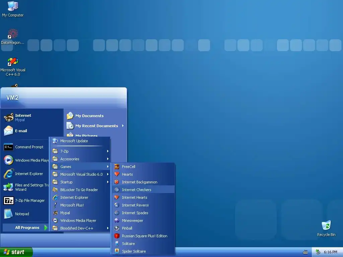The image size is (343, 257).
Task: Click the Spider Solitaire icon
Action: 117,251
